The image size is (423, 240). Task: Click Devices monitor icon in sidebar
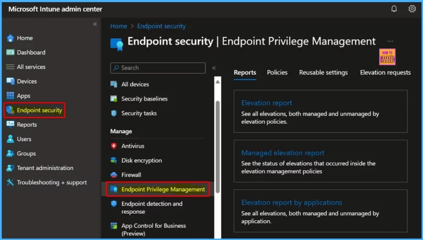point(10,81)
